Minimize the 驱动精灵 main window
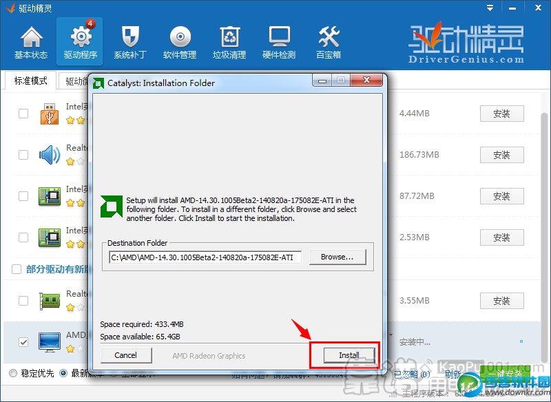This screenshot has height=402, width=551. coord(512,8)
